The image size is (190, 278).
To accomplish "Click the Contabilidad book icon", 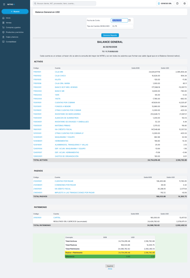I will pos(3,42).
